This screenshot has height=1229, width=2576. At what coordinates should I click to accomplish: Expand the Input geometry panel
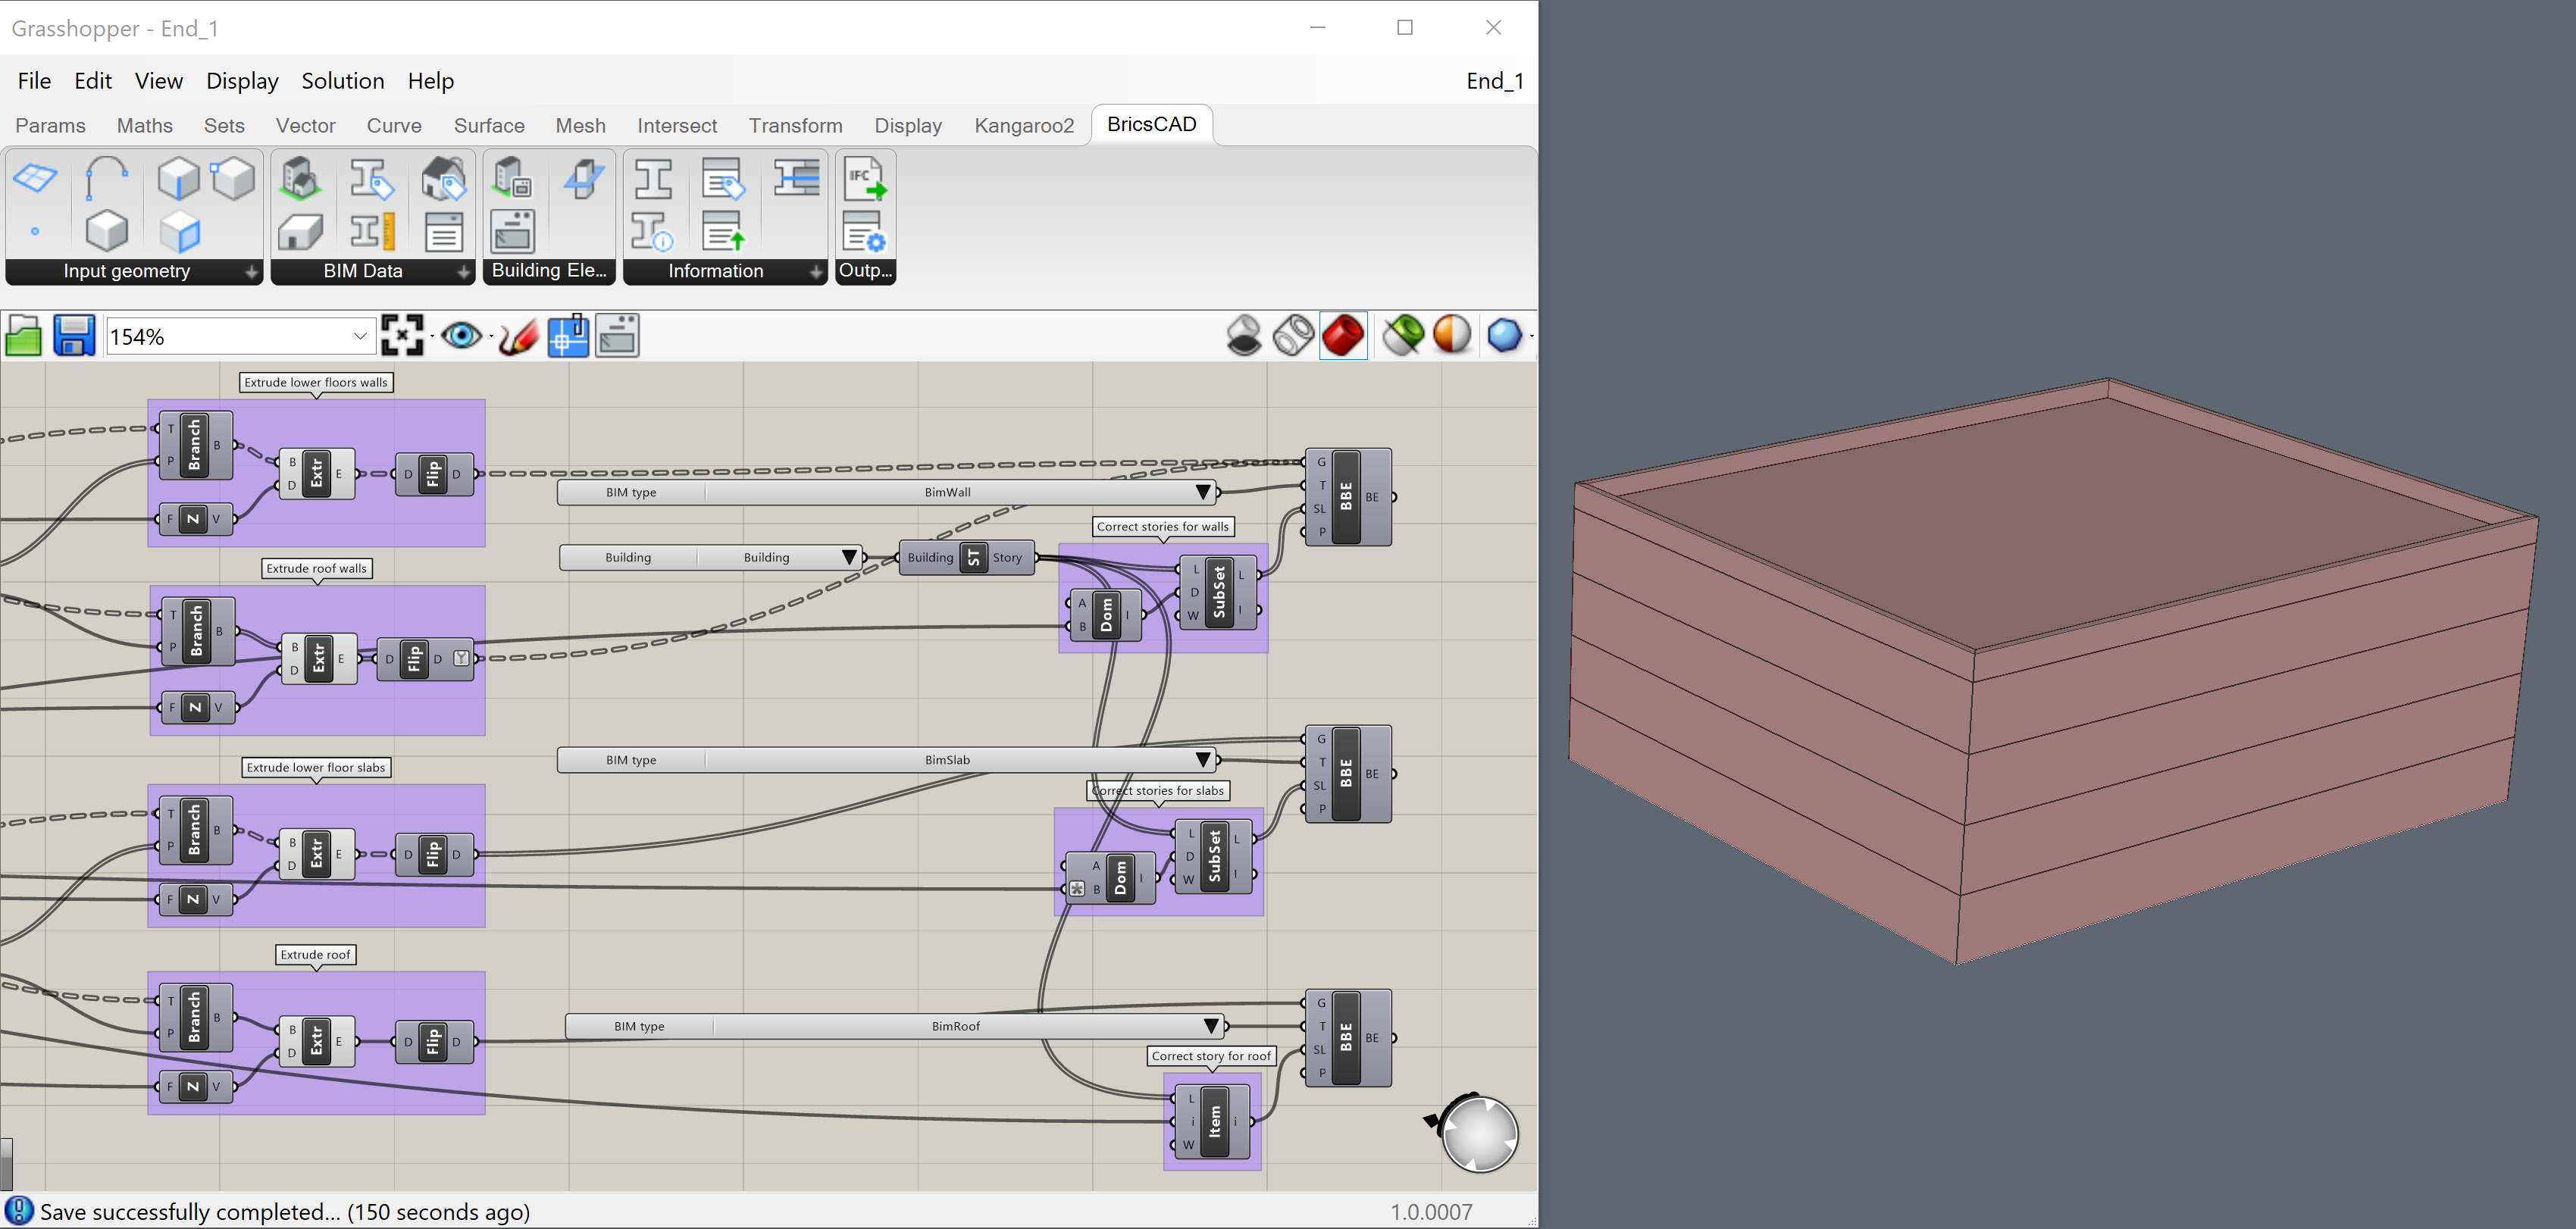pyautogui.click(x=251, y=272)
